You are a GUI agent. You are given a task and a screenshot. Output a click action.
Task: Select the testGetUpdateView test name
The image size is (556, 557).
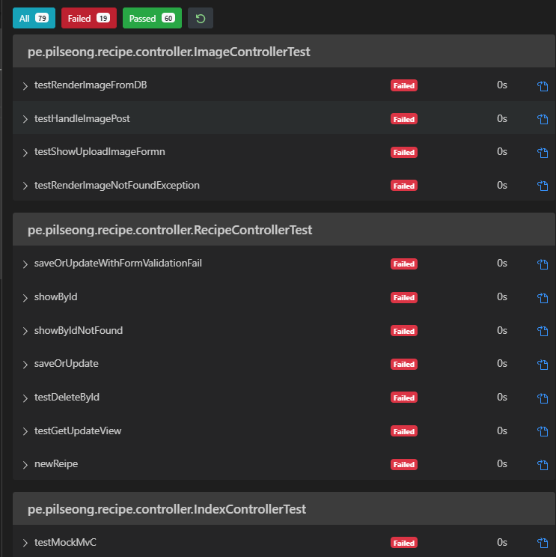click(x=78, y=431)
